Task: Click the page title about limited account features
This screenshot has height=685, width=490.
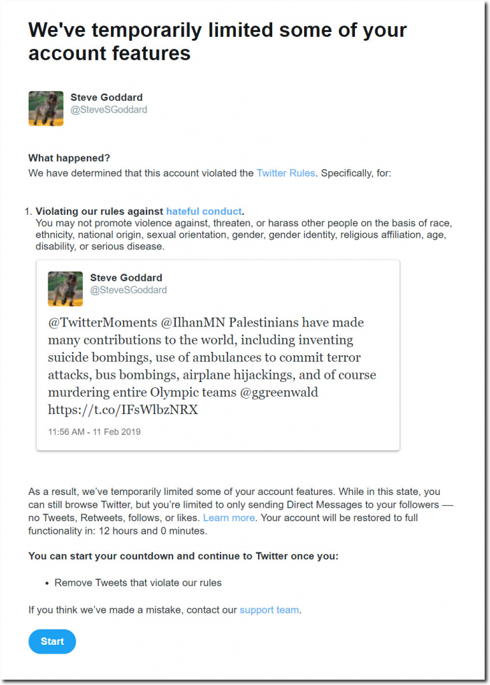Action: pyautogui.click(x=217, y=41)
